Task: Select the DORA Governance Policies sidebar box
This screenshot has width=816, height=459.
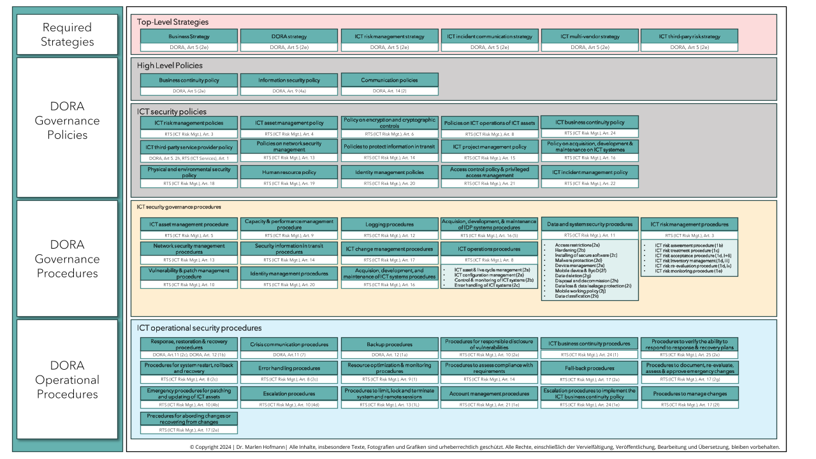Action: [x=67, y=127]
